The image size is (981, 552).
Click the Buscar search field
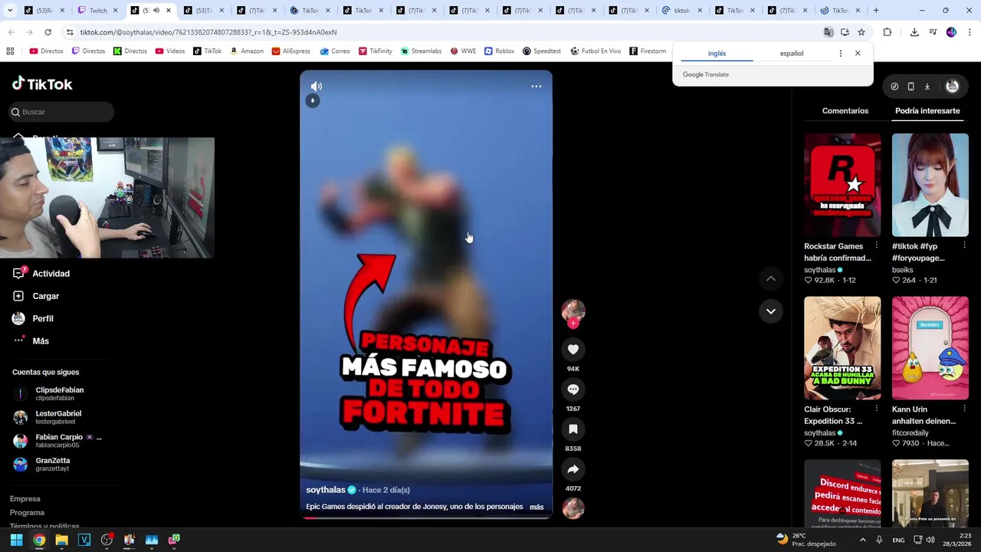click(62, 112)
